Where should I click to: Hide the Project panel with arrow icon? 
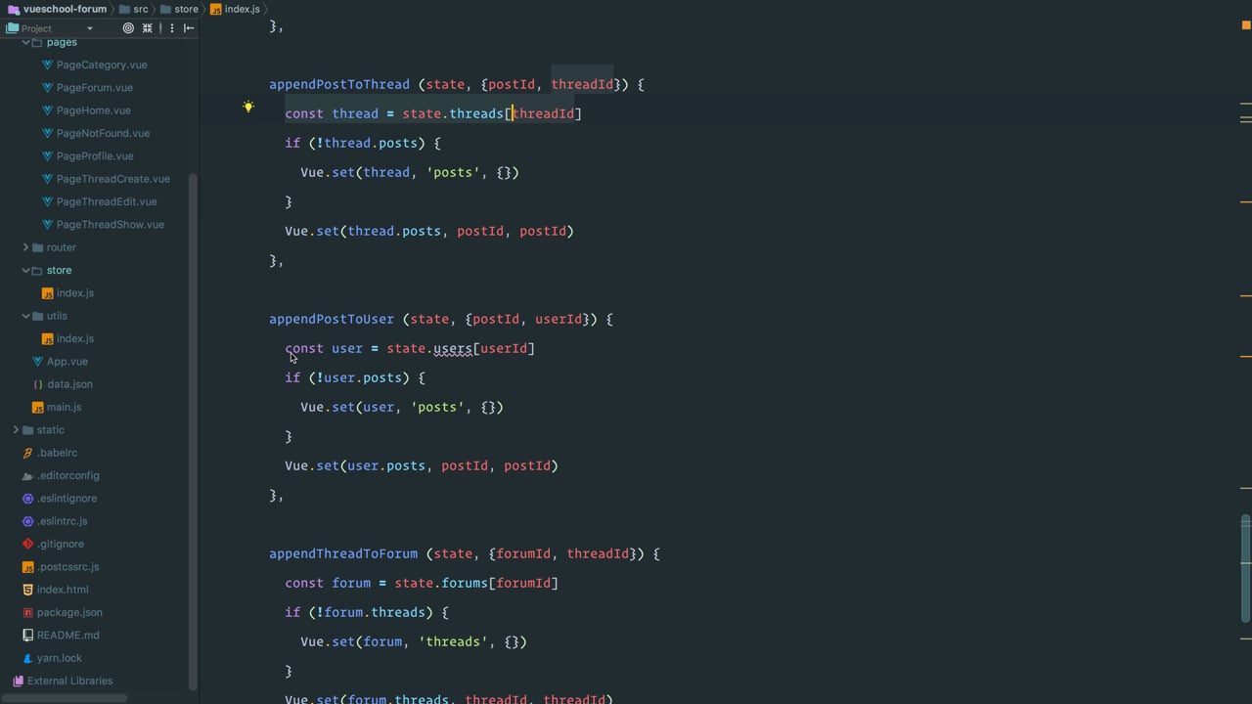click(189, 28)
